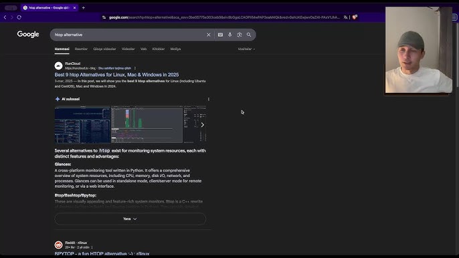Open the Vositalar tools dropdown
Image resolution: width=459 pixels, height=258 pixels.
pyautogui.click(x=246, y=49)
